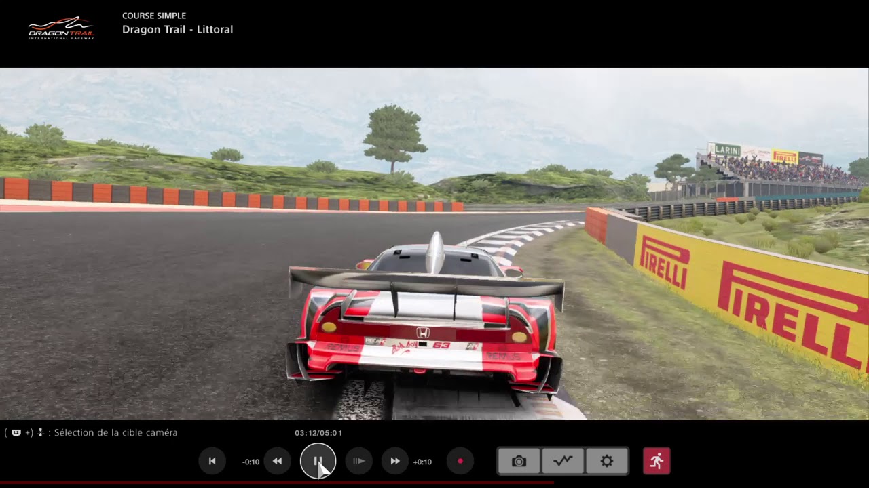The width and height of the screenshot is (869, 488).
Task: Click the red replay progress bar
Action: coord(277,483)
